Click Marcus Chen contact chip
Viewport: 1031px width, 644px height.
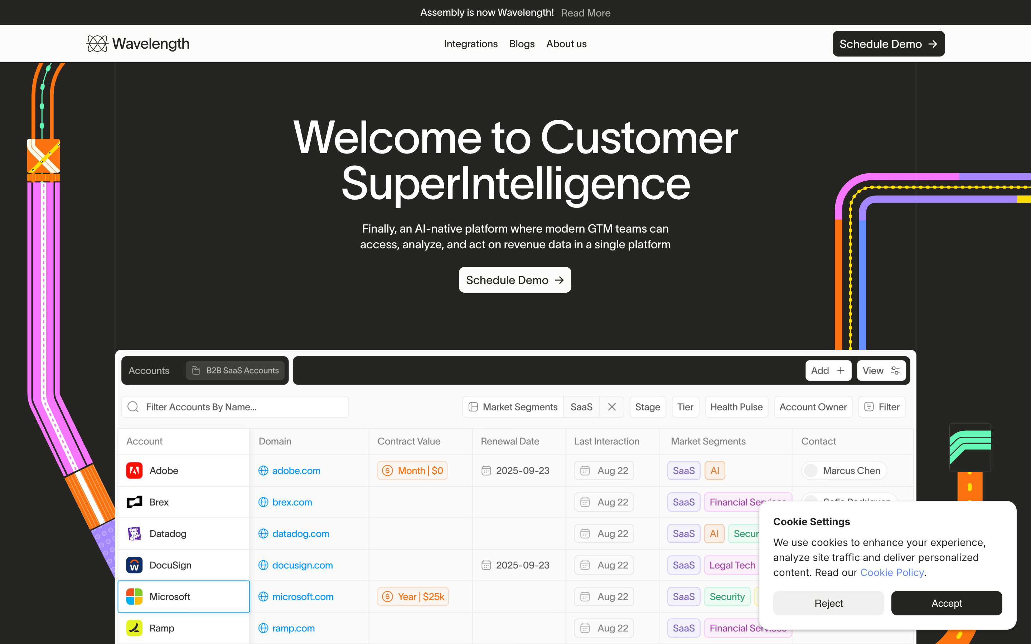click(x=844, y=470)
